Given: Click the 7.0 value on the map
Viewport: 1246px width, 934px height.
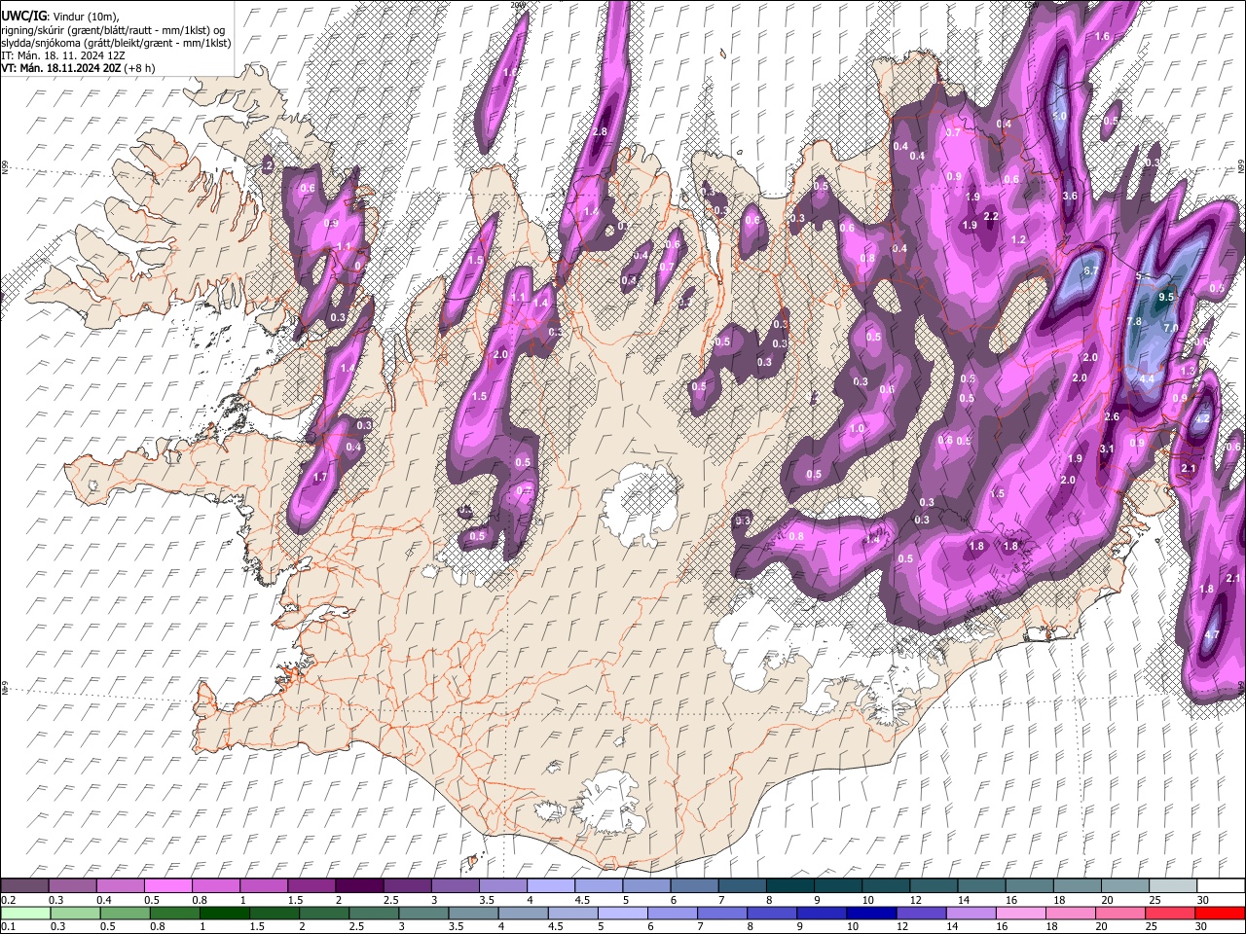Looking at the screenshot, I should (x=1171, y=328).
